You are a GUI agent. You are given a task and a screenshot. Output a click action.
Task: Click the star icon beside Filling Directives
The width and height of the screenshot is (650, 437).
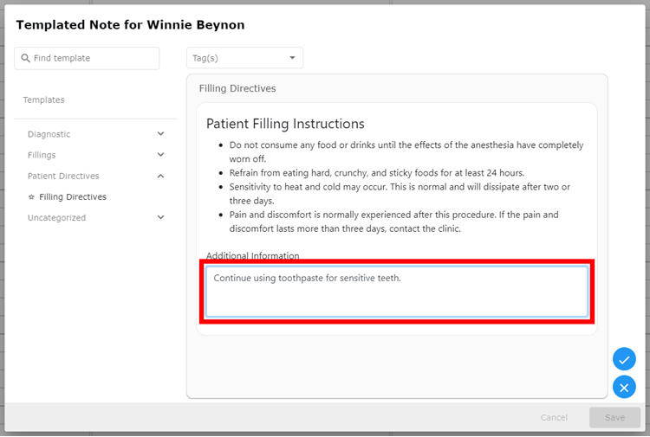tap(31, 197)
